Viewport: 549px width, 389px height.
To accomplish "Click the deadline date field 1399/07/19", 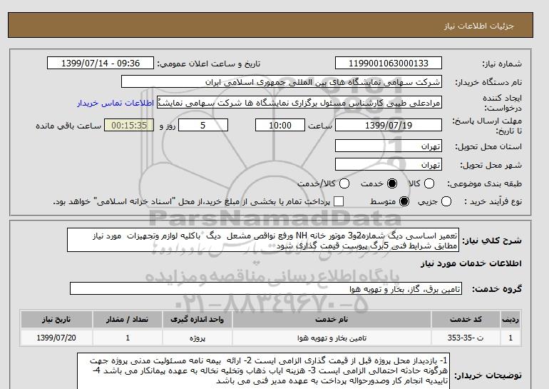I will [389, 126].
